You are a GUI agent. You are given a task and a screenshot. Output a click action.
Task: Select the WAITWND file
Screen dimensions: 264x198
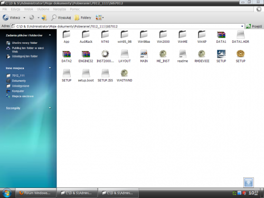pyautogui.click(x=125, y=76)
